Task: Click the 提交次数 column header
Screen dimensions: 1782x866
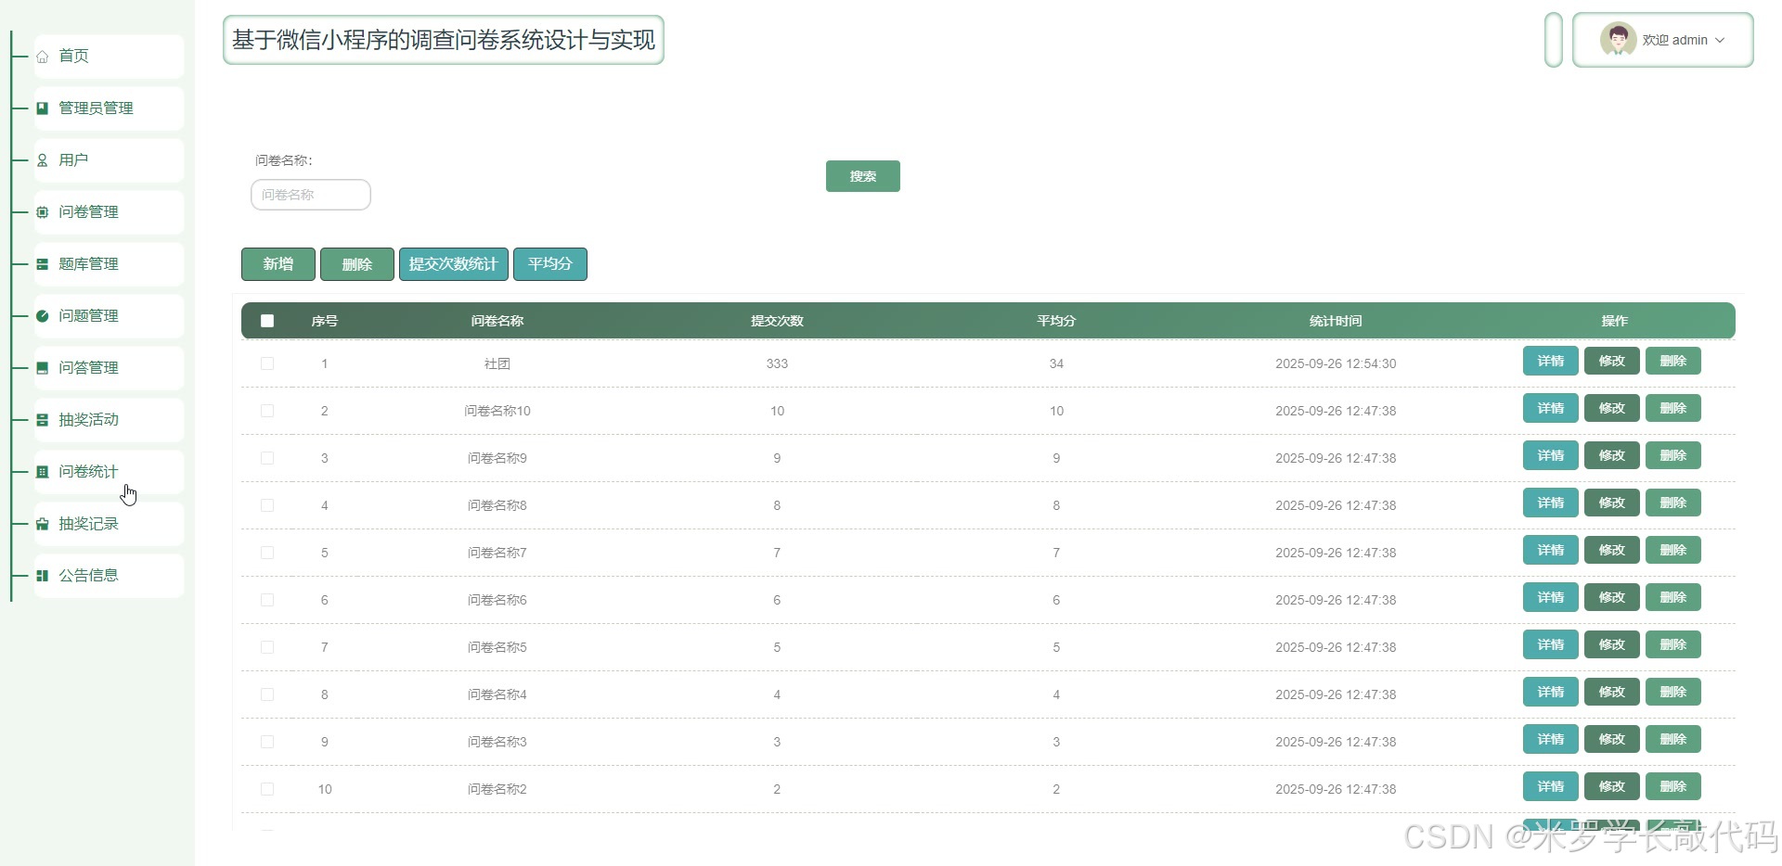Action: (777, 321)
